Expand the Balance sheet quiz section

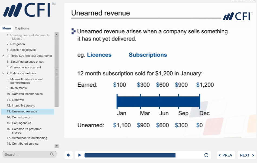click(x=3, y=73)
